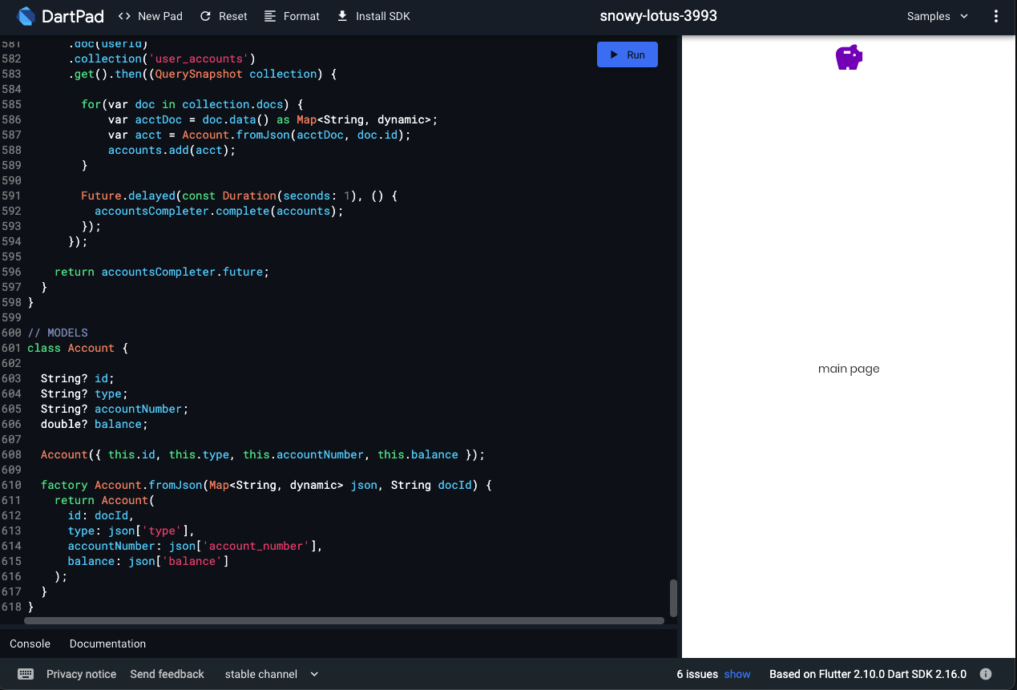Click the Format lines icon
Viewport: 1017px width, 690px height.
[x=270, y=16]
